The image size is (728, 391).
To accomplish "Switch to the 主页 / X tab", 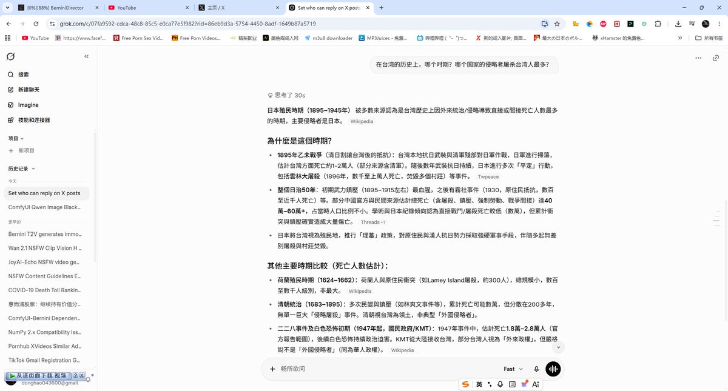I will (x=240, y=7).
